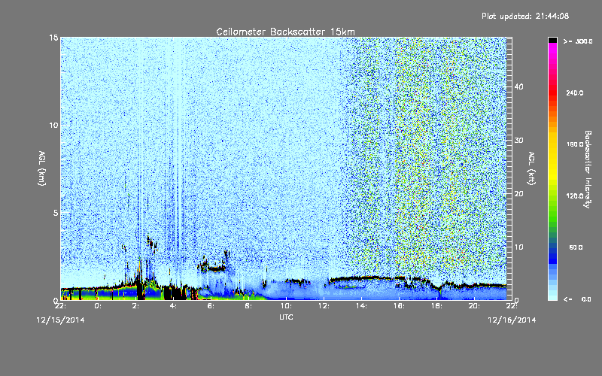
Task: Click the black top of the colorbar
Action: [x=552, y=40]
